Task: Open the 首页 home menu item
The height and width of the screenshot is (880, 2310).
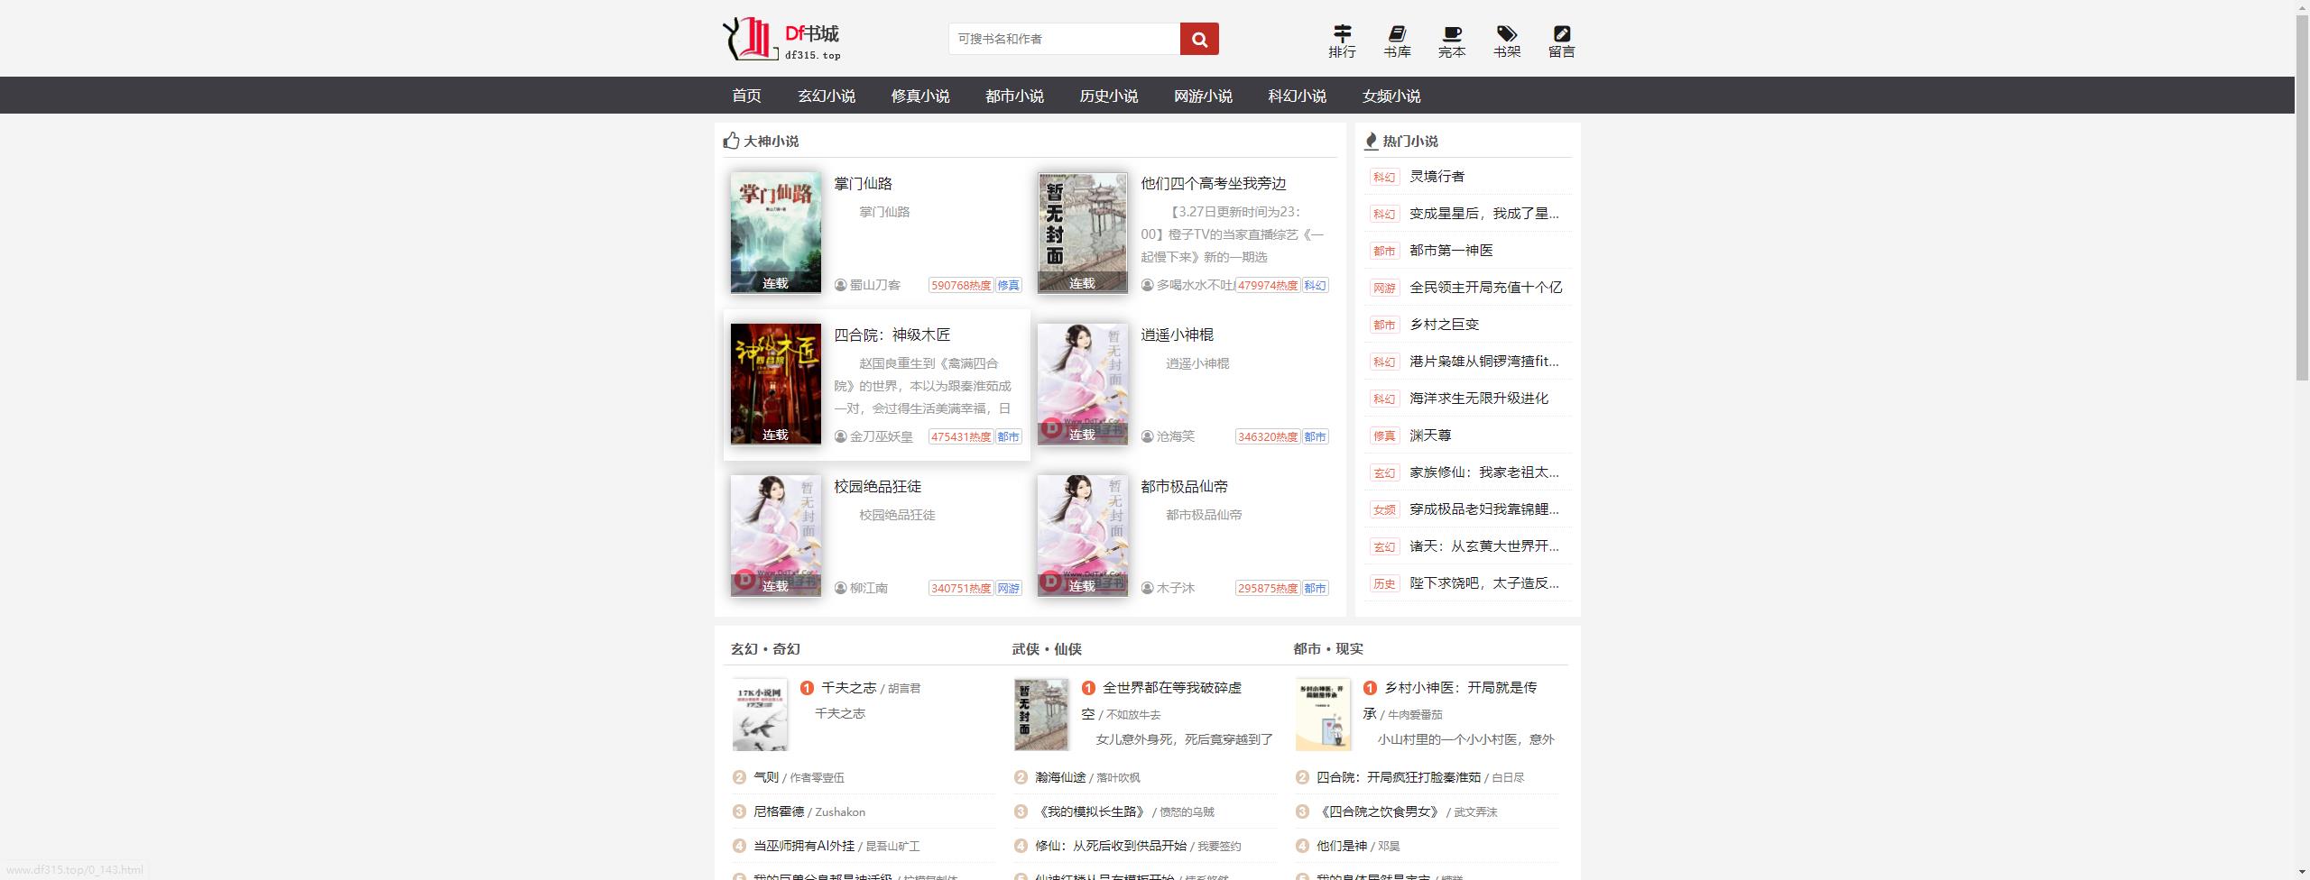Action: pyautogui.click(x=746, y=96)
